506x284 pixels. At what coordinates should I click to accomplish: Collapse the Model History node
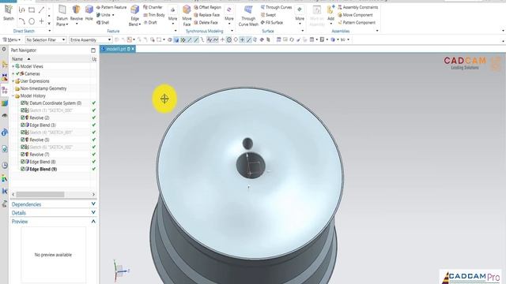click(x=13, y=96)
